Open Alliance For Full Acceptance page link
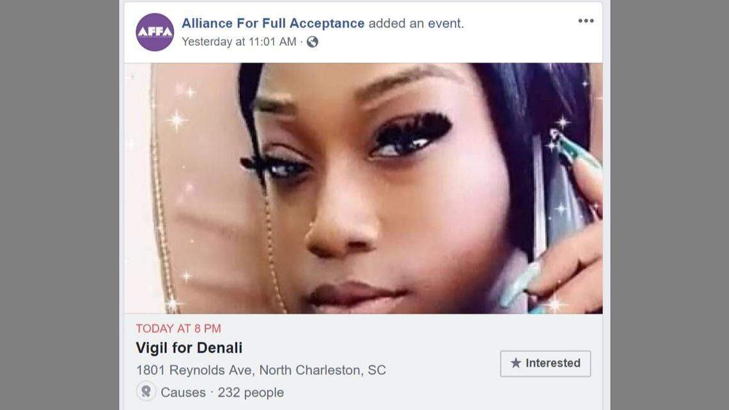Image resolution: width=729 pixels, height=410 pixels. coord(273,23)
